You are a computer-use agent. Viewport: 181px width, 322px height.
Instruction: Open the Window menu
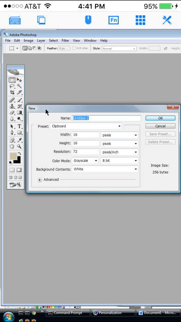pos(90,40)
